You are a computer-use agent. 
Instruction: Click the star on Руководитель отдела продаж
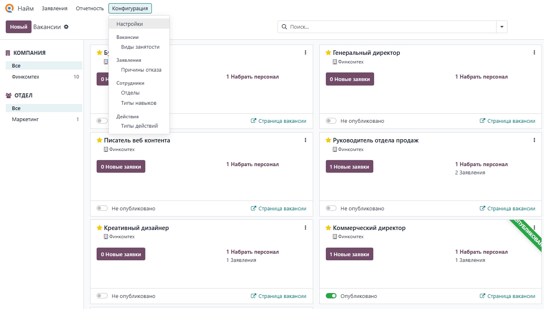pyautogui.click(x=328, y=140)
